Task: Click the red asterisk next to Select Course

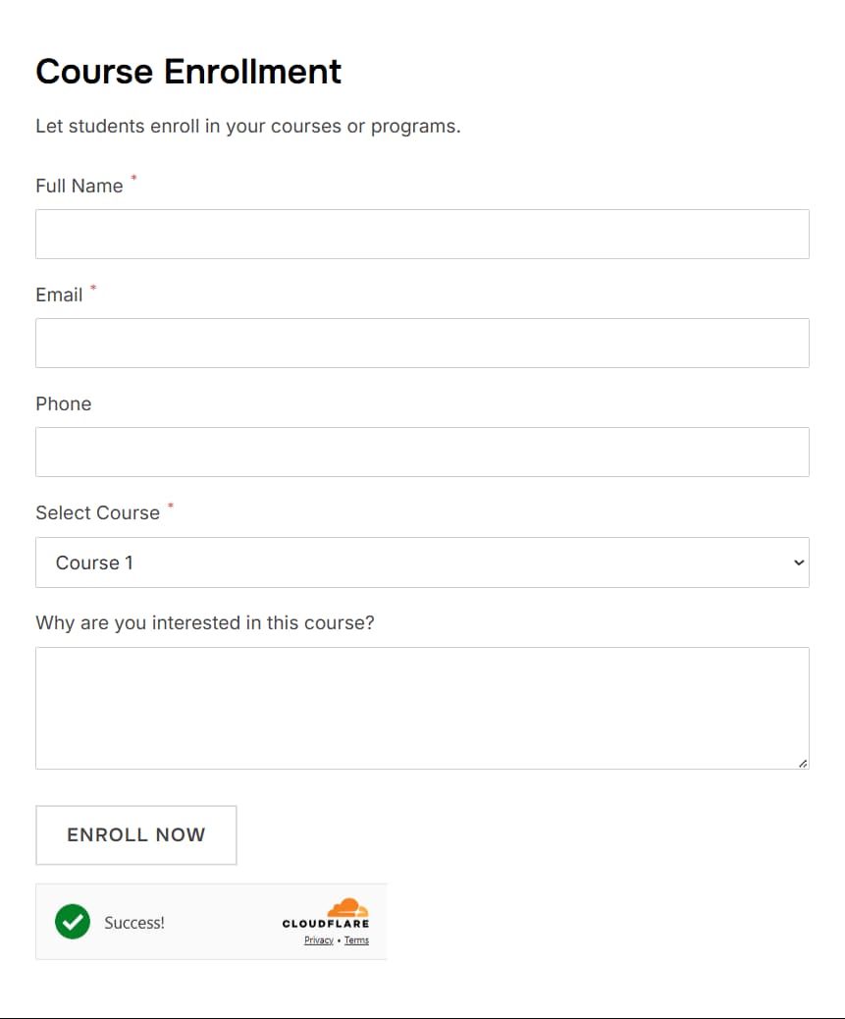Action: coord(170,505)
